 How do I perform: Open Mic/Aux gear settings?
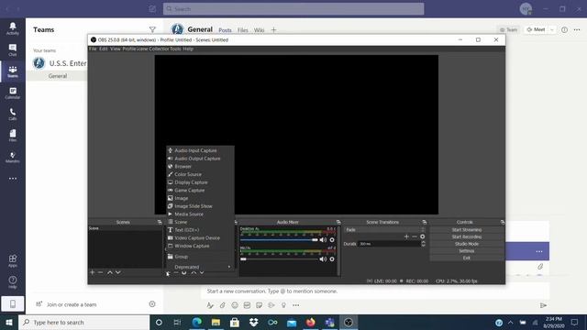click(332, 258)
